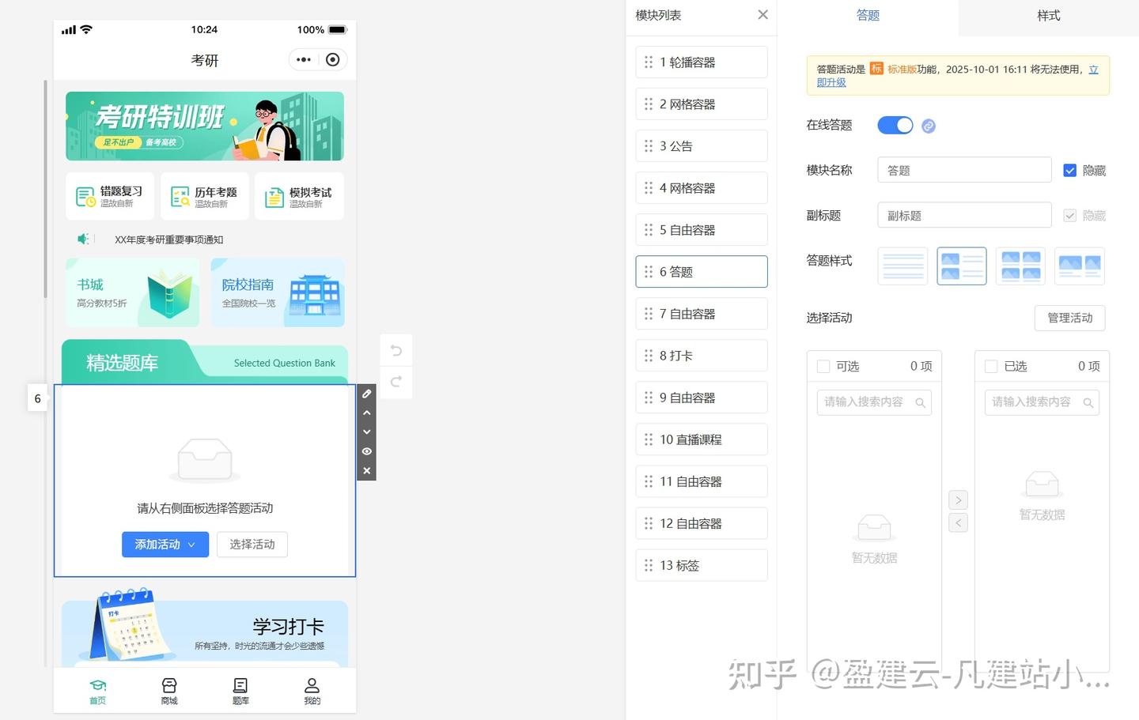Toggle module visibility with the eye icon
The image size is (1139, 720).
click(x=366, y=451)
